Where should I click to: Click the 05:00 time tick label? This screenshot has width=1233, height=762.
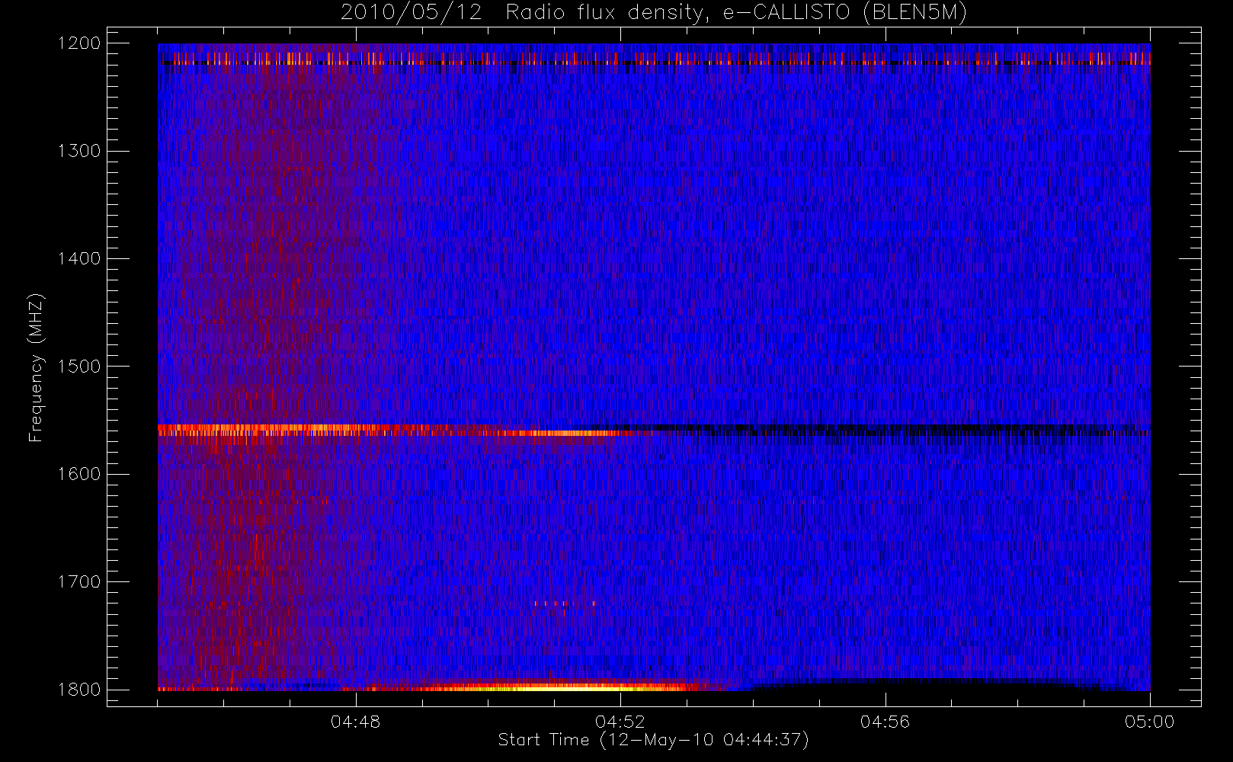point(1150,722)
